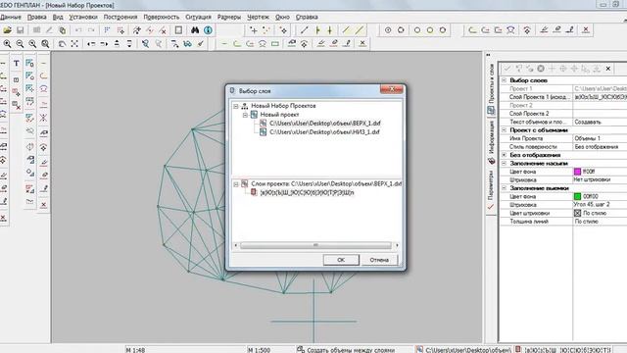This screenshot has height=353, width=627.
Task: Click the magenta Цвет фона swatch
Action: tap(577, 172)
